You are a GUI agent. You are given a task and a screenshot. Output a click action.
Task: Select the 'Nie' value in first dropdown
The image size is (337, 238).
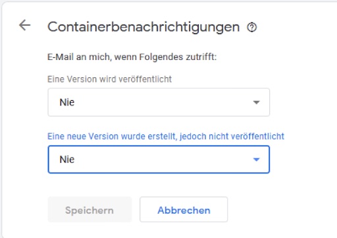point(67,102)
